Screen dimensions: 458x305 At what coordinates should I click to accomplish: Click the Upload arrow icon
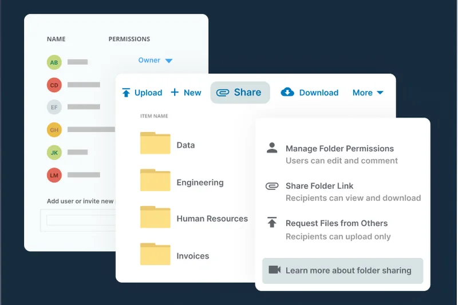pos(126,93)
